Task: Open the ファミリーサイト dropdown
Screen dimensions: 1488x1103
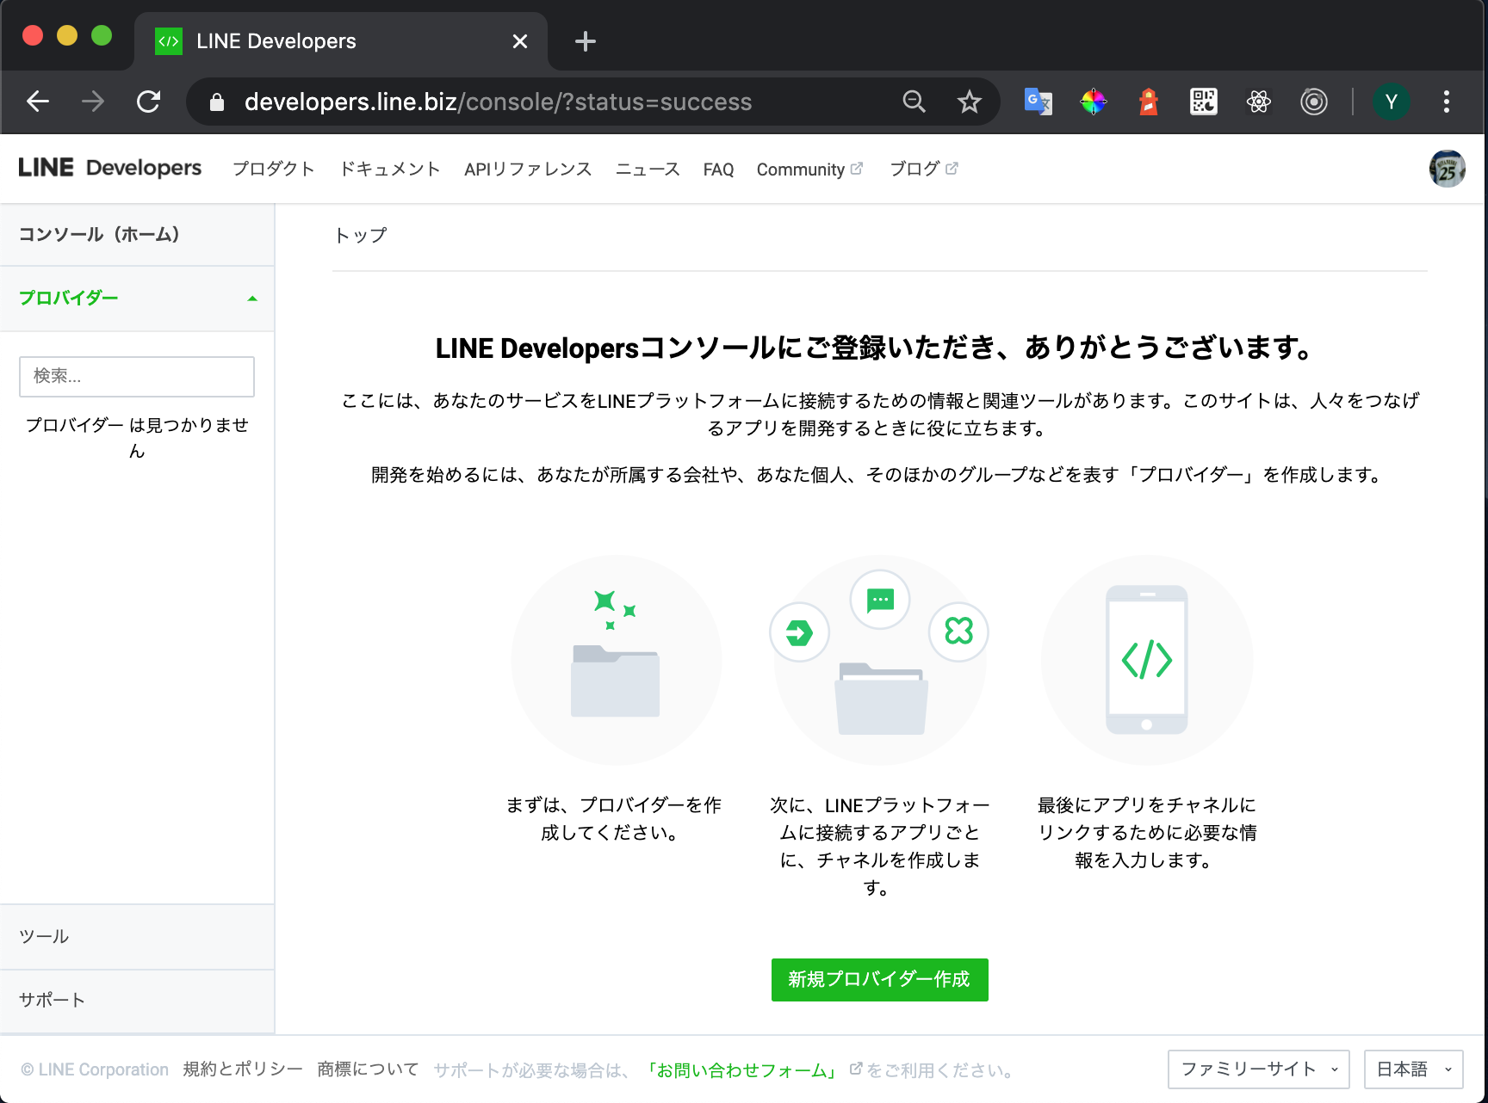Action: pos(1259,1069)
